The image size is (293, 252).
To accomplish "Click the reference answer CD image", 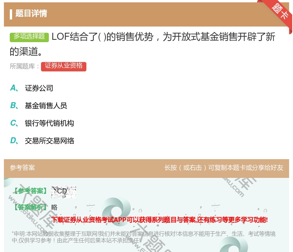I will (x=64, y=192).
